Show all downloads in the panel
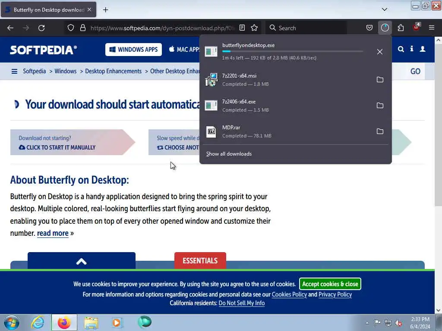Viewport: 442px width, 331px height. 229,154
